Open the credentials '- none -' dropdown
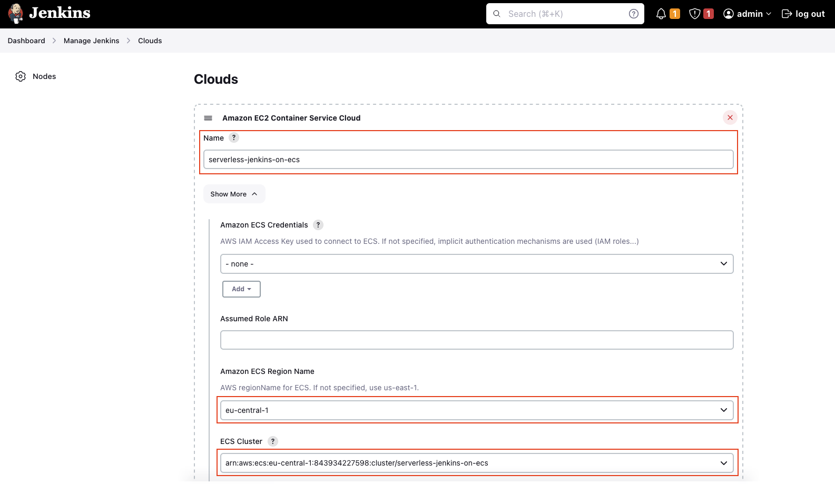This screenshot has height=484, width=835. coord(477,264)
